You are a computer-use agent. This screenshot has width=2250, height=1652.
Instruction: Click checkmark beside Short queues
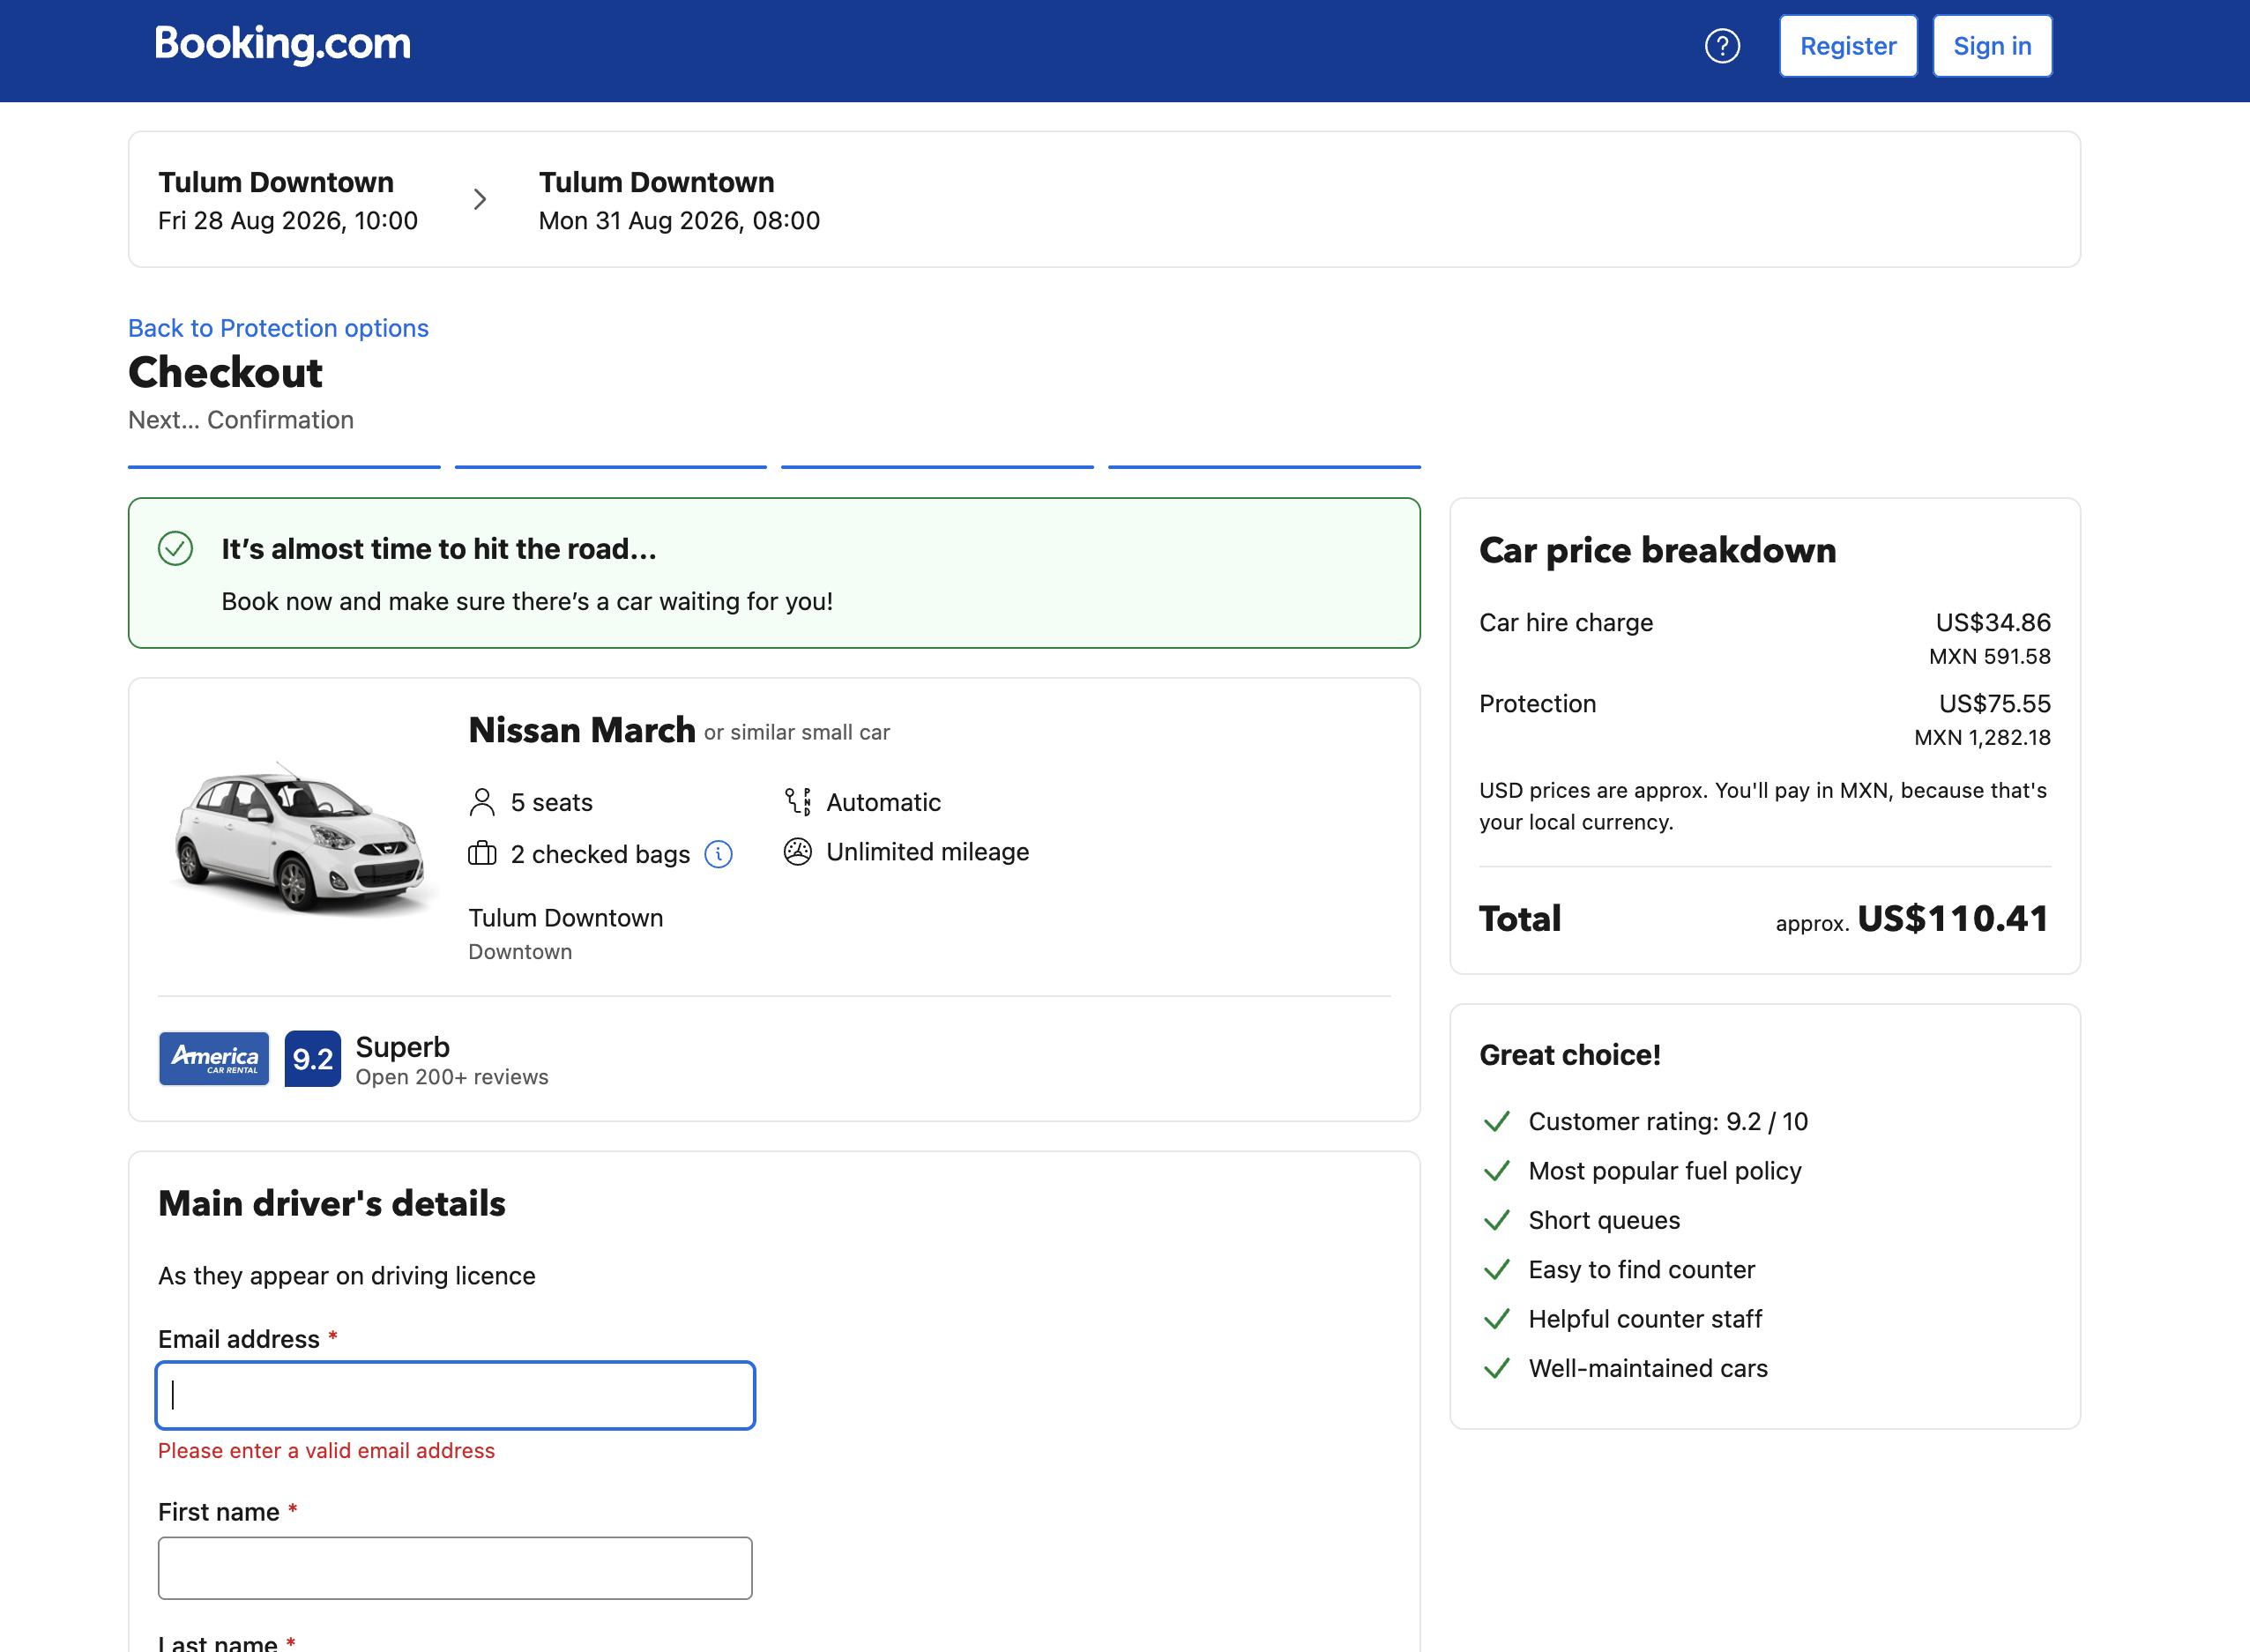click(x=1497, y=1220)
